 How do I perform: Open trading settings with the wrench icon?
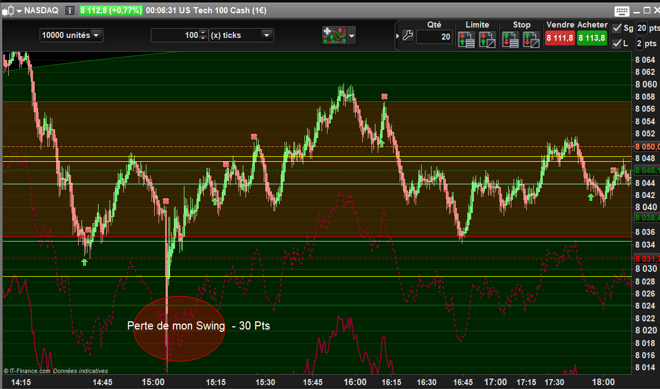(x=407, y=36)
